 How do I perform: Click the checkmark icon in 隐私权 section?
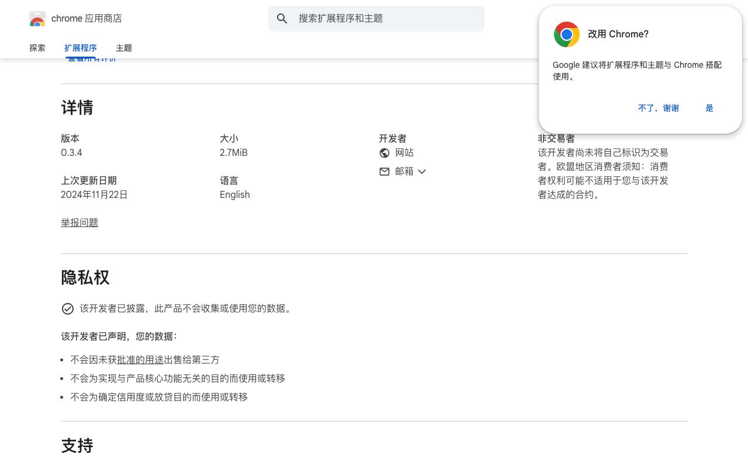pyautogui.click(x=68, y=309)
